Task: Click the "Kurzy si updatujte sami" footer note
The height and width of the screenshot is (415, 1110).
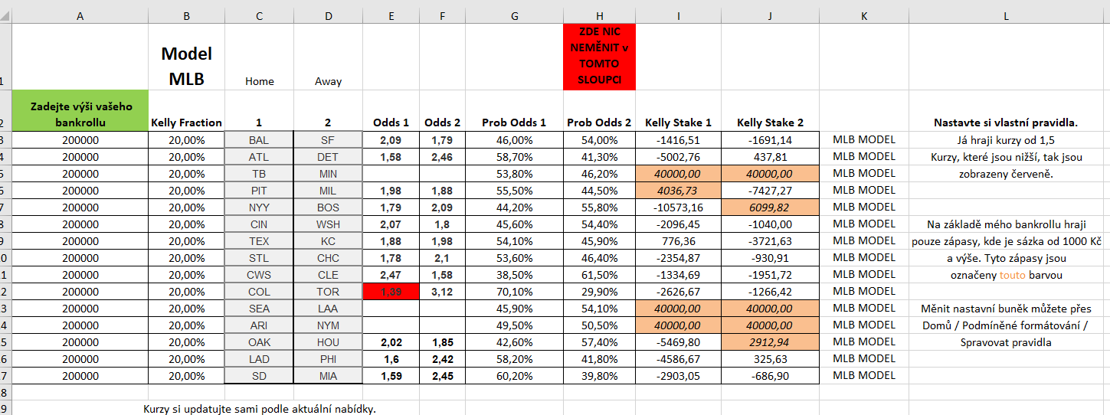Action: tap(260, 408)
